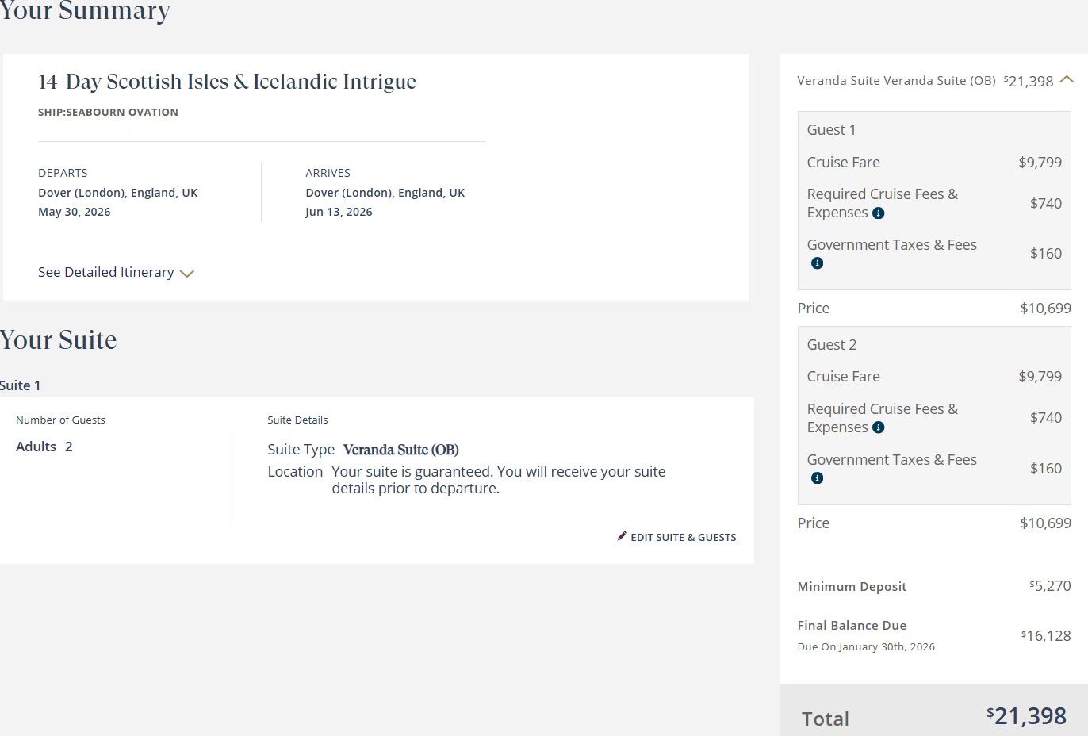Click info icon beside Guest 1 Required Cruise Fees

tap(878, 213)
